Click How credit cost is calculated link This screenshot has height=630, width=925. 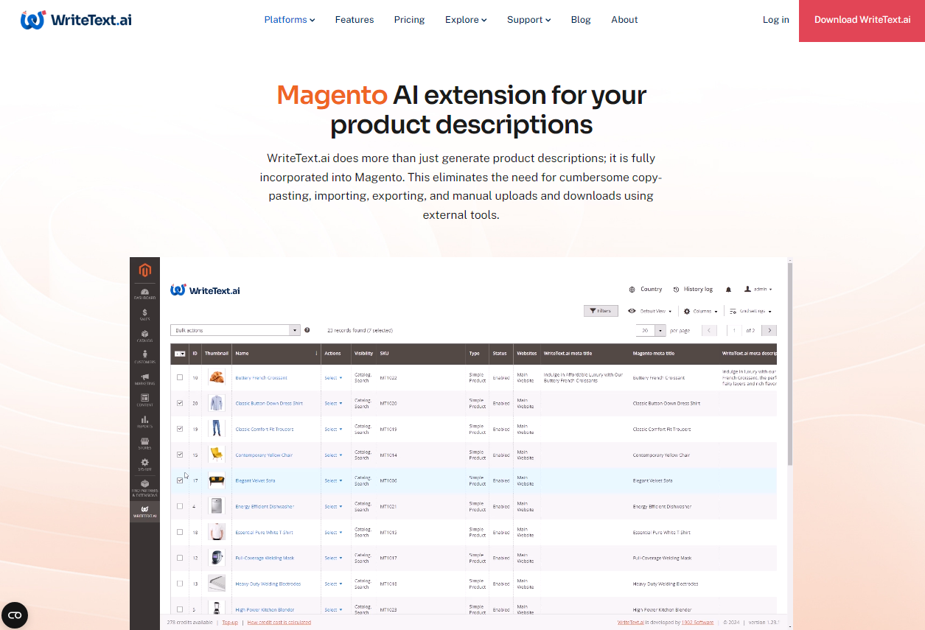[x=279, y=623]
